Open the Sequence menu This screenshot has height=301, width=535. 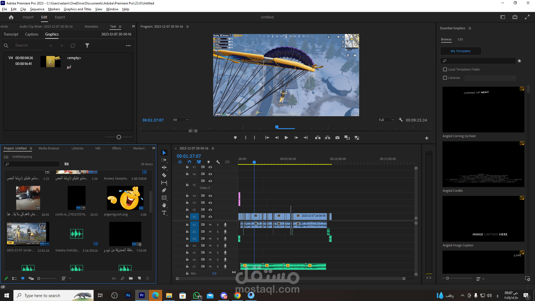click(37, 9)
